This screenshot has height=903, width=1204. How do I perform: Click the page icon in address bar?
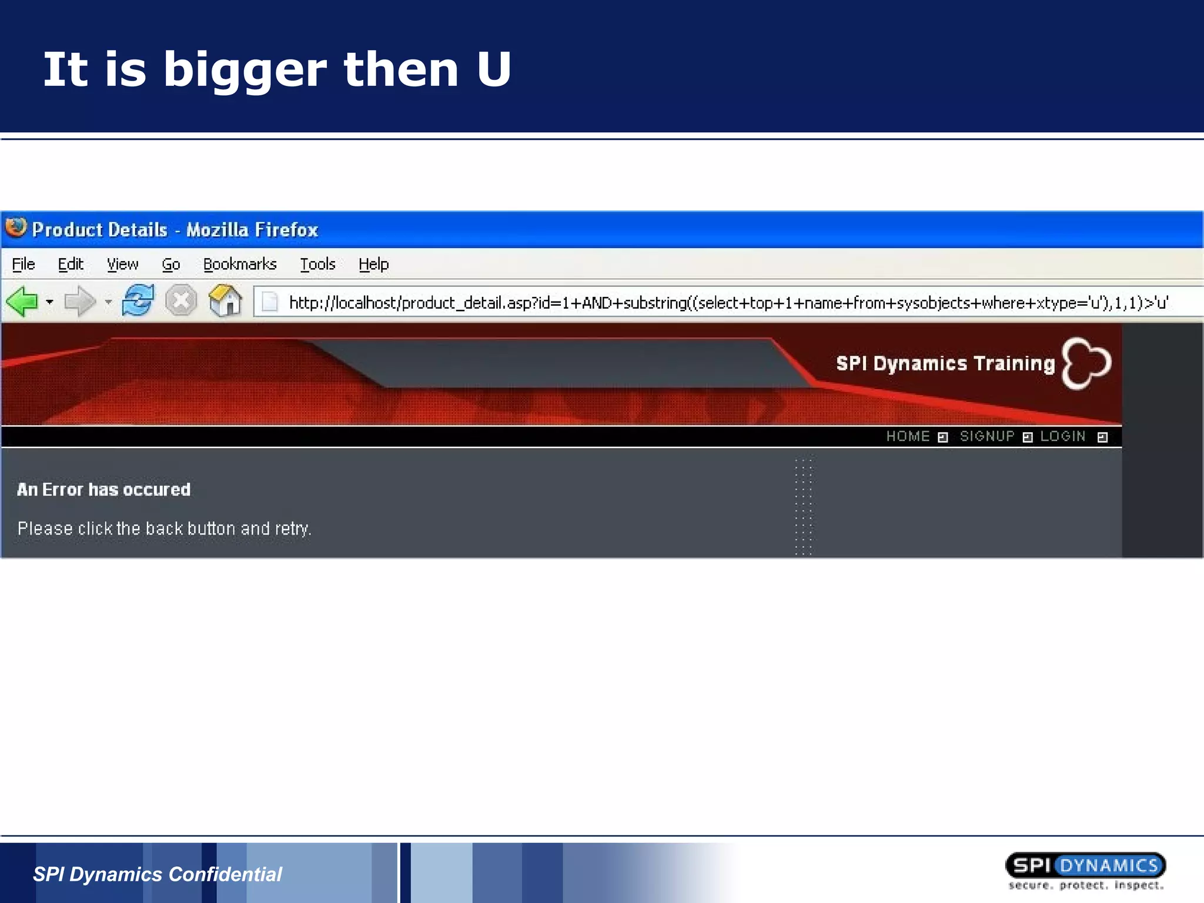point(269,302)
